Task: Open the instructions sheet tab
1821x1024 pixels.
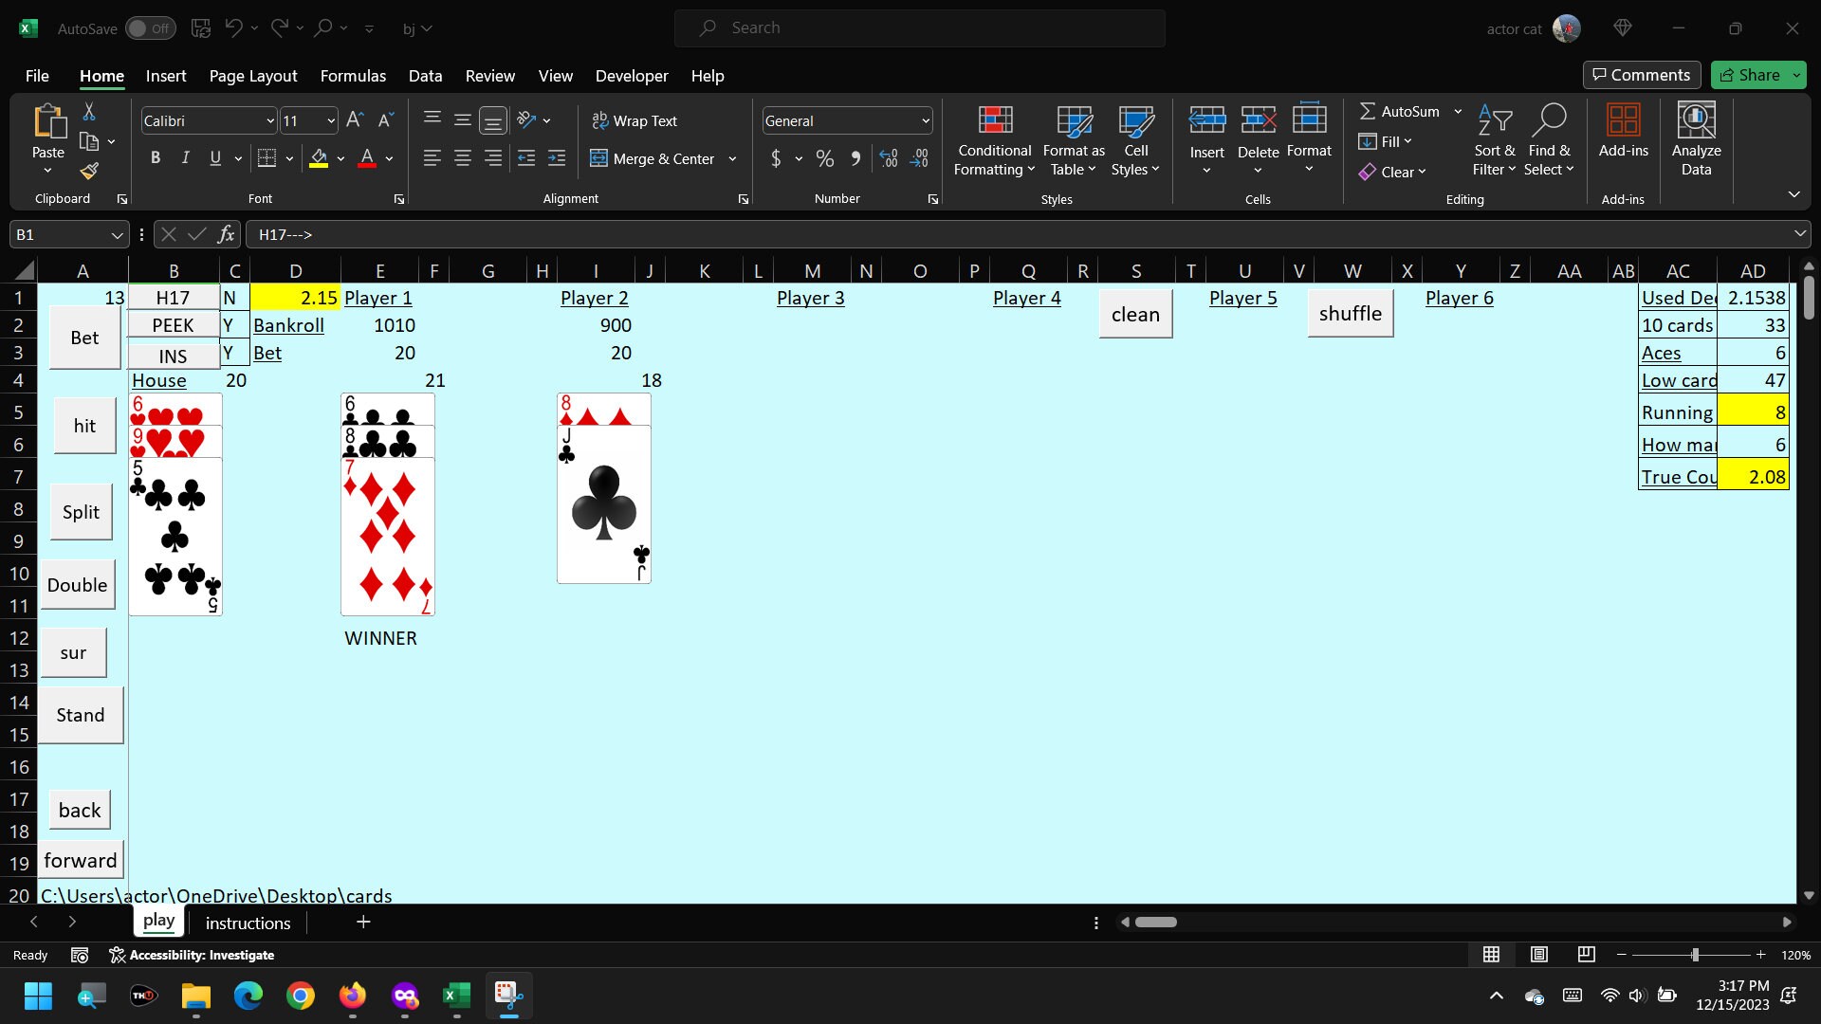Action: [247, 922]
